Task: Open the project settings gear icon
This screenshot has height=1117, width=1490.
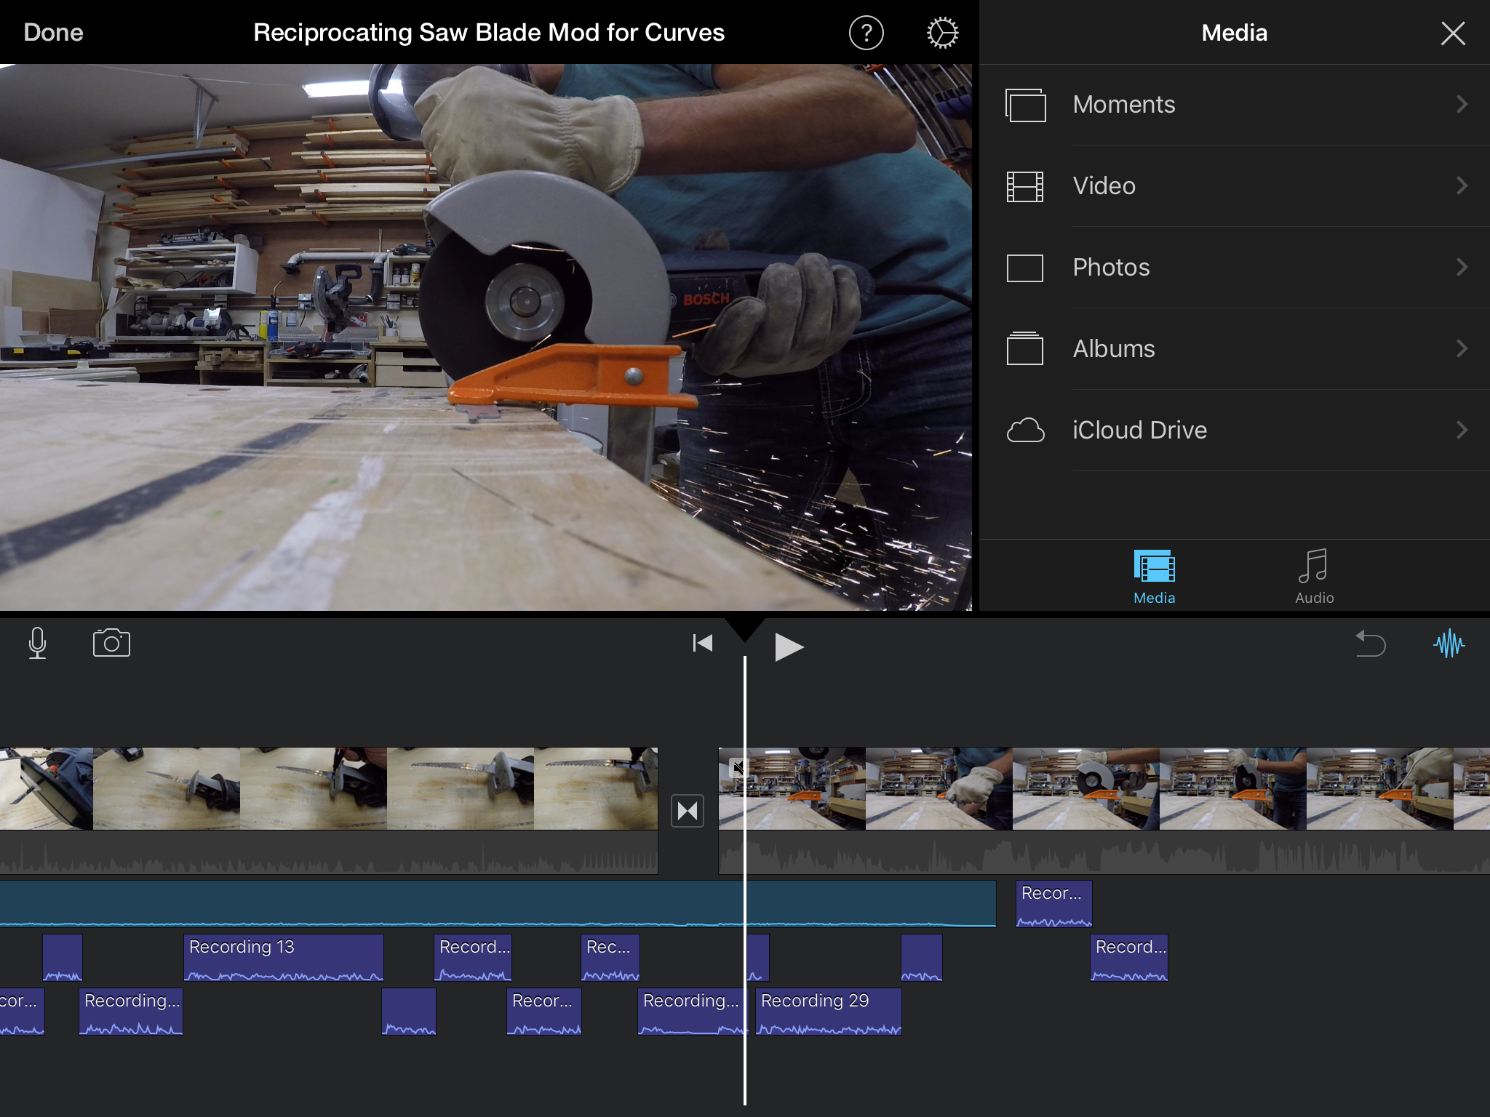Action: (x=942, y=33)
